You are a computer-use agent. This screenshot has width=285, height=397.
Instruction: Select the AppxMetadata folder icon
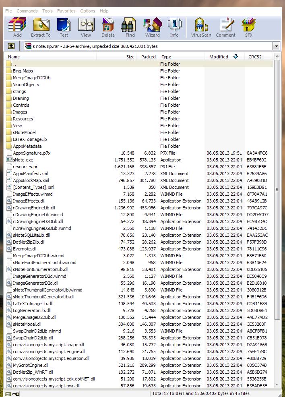click(9, 146)
